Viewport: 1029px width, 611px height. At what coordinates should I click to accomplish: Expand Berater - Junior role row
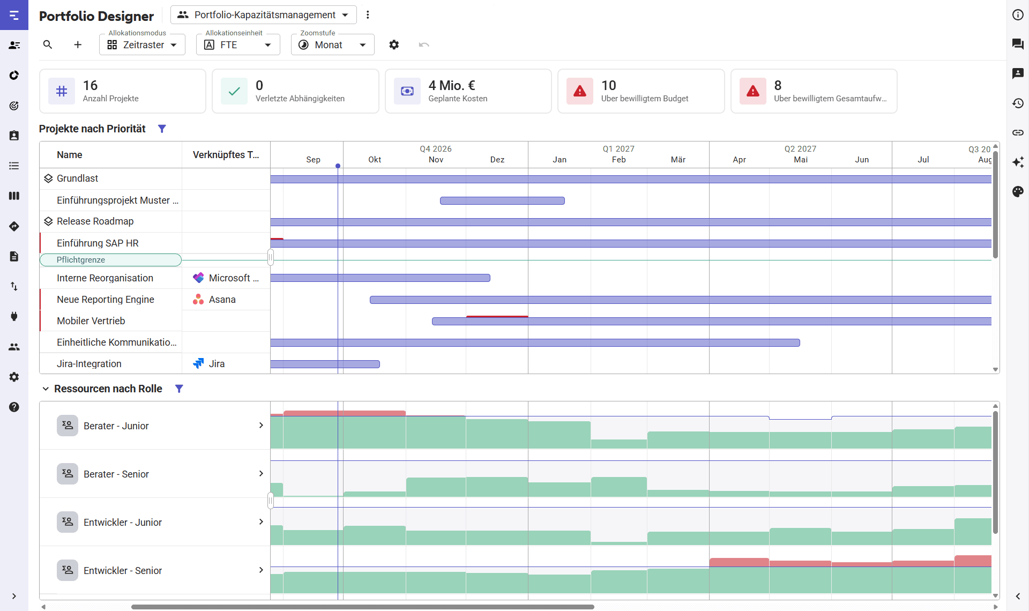pos(261,425)
